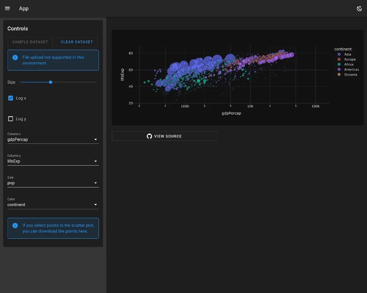Click the GitHub icon on View Source
The width and height of the screenshot is (367, 293).
[149, 136]
